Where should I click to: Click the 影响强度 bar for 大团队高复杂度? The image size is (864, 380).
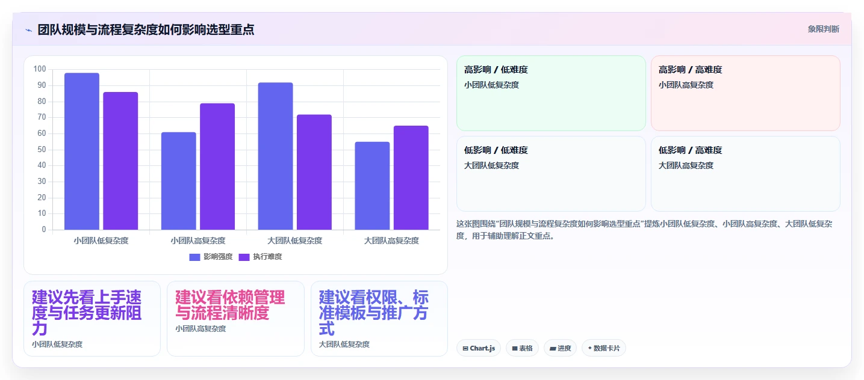coord(372,186)
